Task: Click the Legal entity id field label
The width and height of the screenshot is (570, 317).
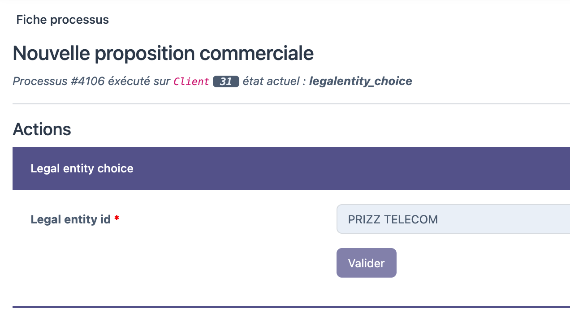Action: [70, 219]
